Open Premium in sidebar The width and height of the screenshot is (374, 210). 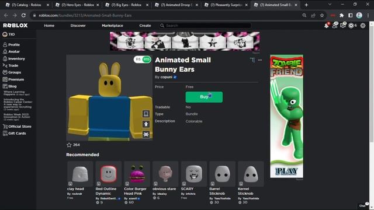tap(13, 79)
